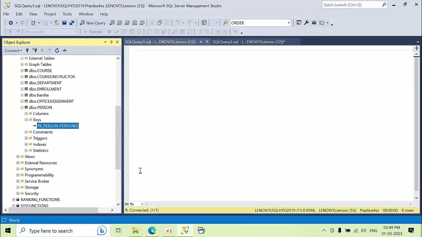Expand the Views node
The height and width of the screenshot is (237, 422).
18,157
